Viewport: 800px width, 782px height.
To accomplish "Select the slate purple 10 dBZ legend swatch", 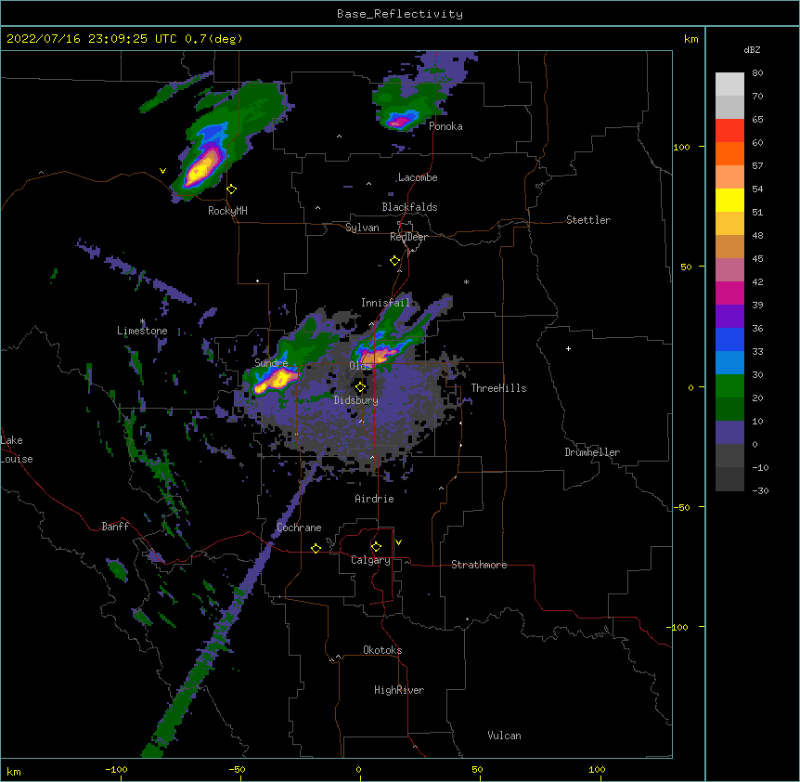I will click(729, 433).
